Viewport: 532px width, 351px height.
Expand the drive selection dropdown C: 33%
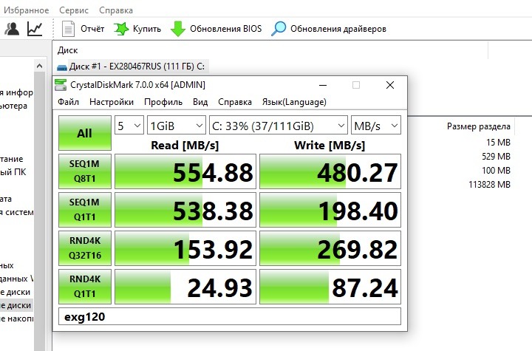click(x=278, y=126)
